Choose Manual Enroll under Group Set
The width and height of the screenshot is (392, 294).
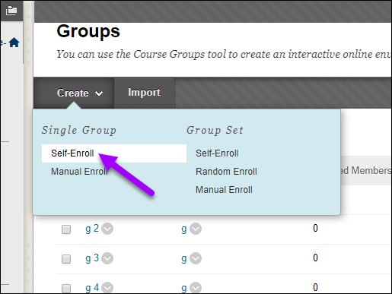[x=224, y=190]
